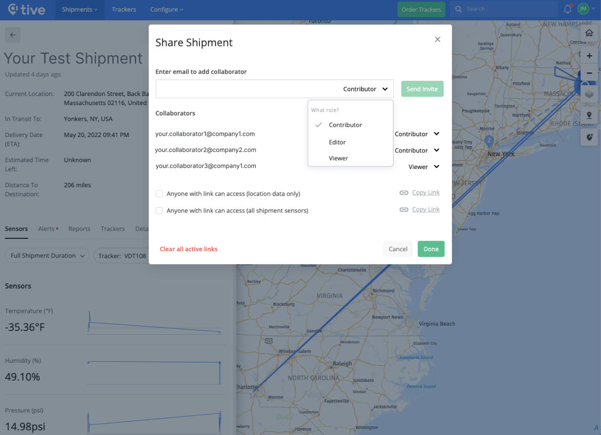Image resolution: width=601 pixels, height=435 pixels.
Task: Click the May 20, 2022 09:41 PM date
Action: 97,135
